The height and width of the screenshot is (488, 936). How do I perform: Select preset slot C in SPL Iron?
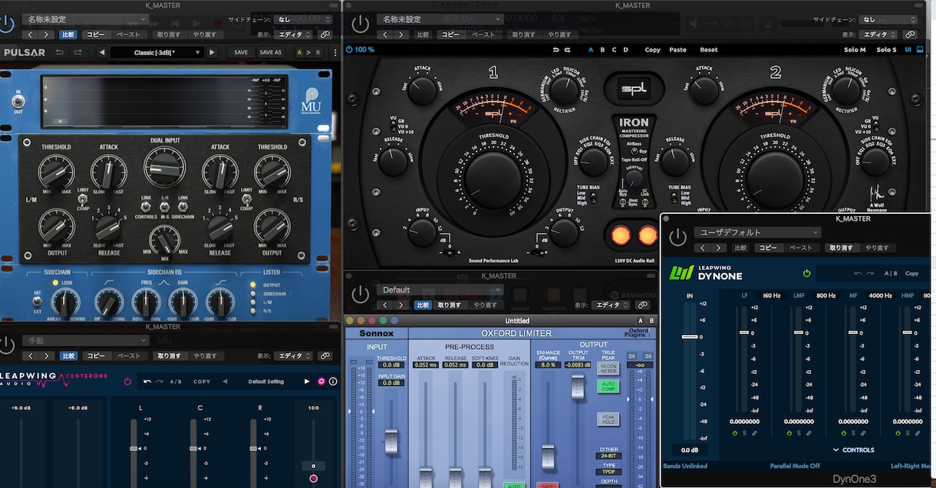(x=614, y=50)
